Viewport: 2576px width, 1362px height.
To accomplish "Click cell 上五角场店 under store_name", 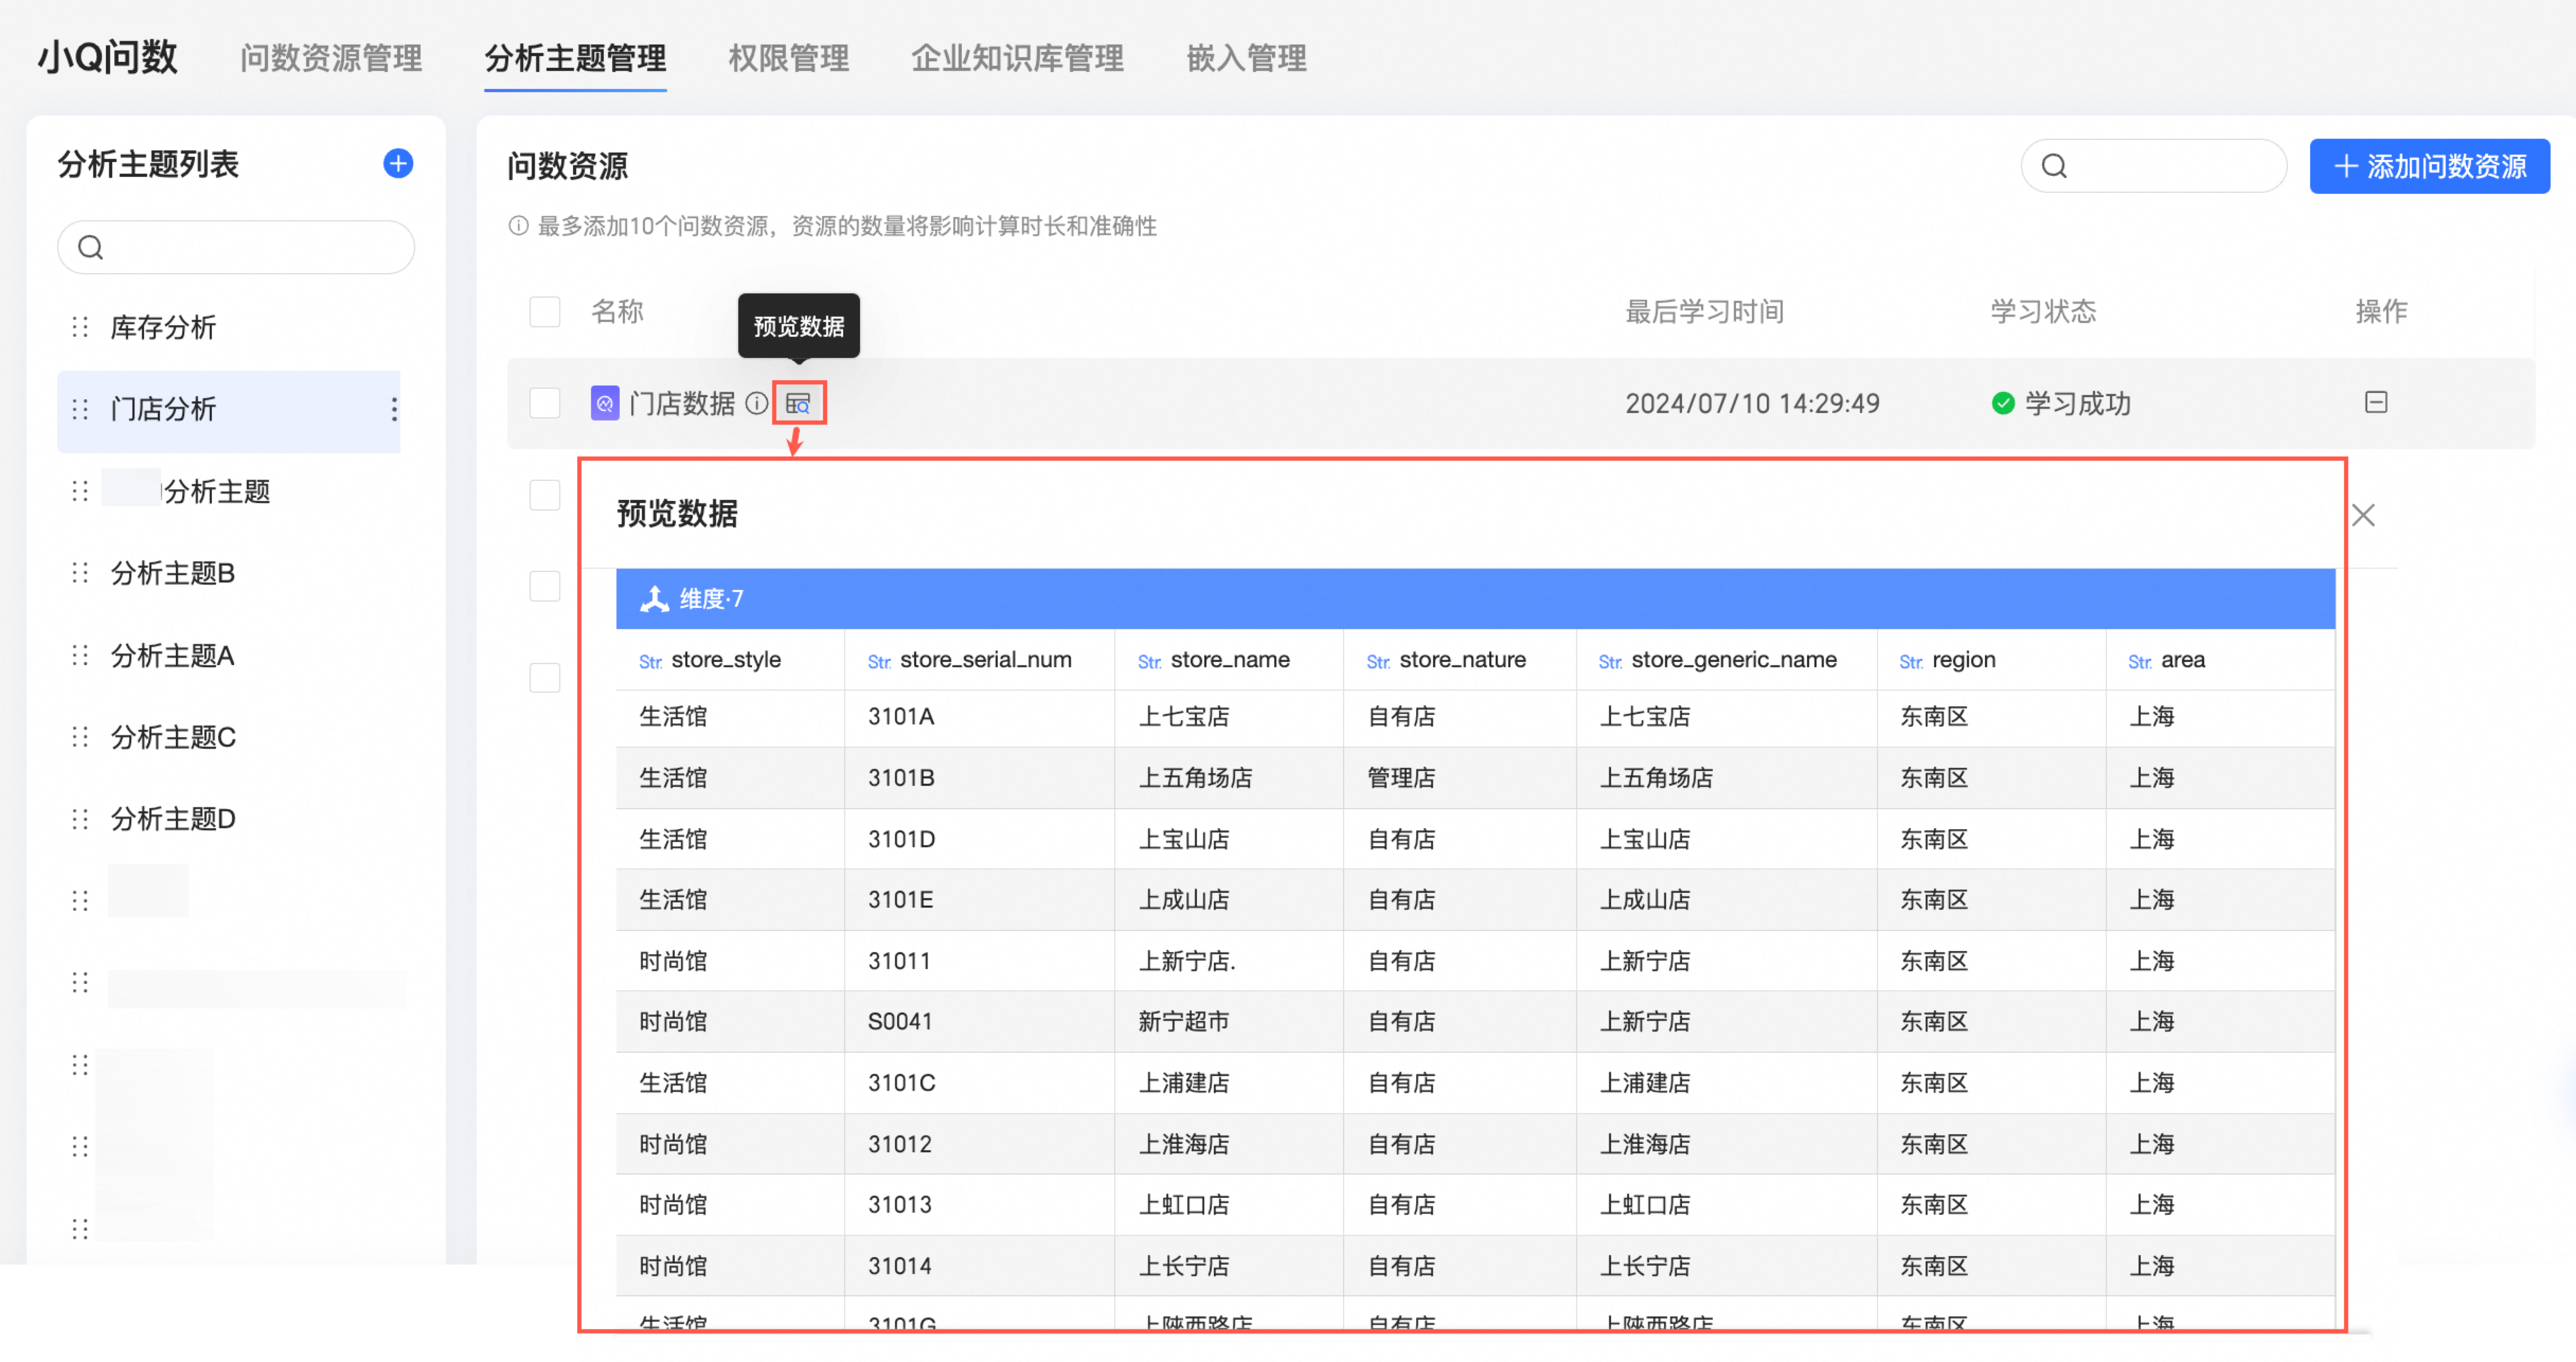I will click(x=1195, y=778).
